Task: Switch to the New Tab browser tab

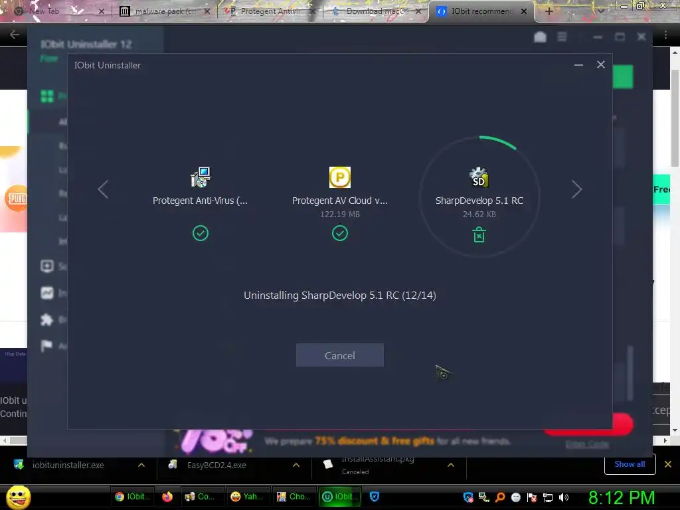Action: [58, 11]
